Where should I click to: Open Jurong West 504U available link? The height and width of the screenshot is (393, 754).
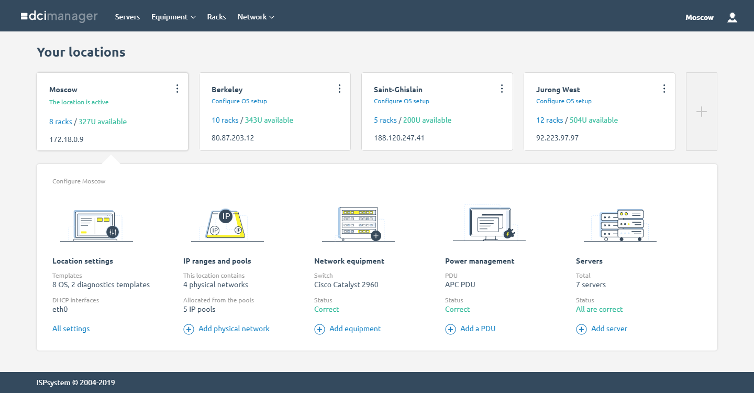click(594, 120)
